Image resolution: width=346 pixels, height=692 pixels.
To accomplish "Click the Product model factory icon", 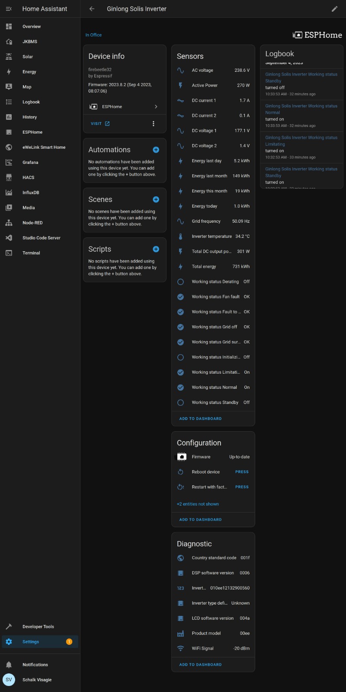I will point(181,634).
